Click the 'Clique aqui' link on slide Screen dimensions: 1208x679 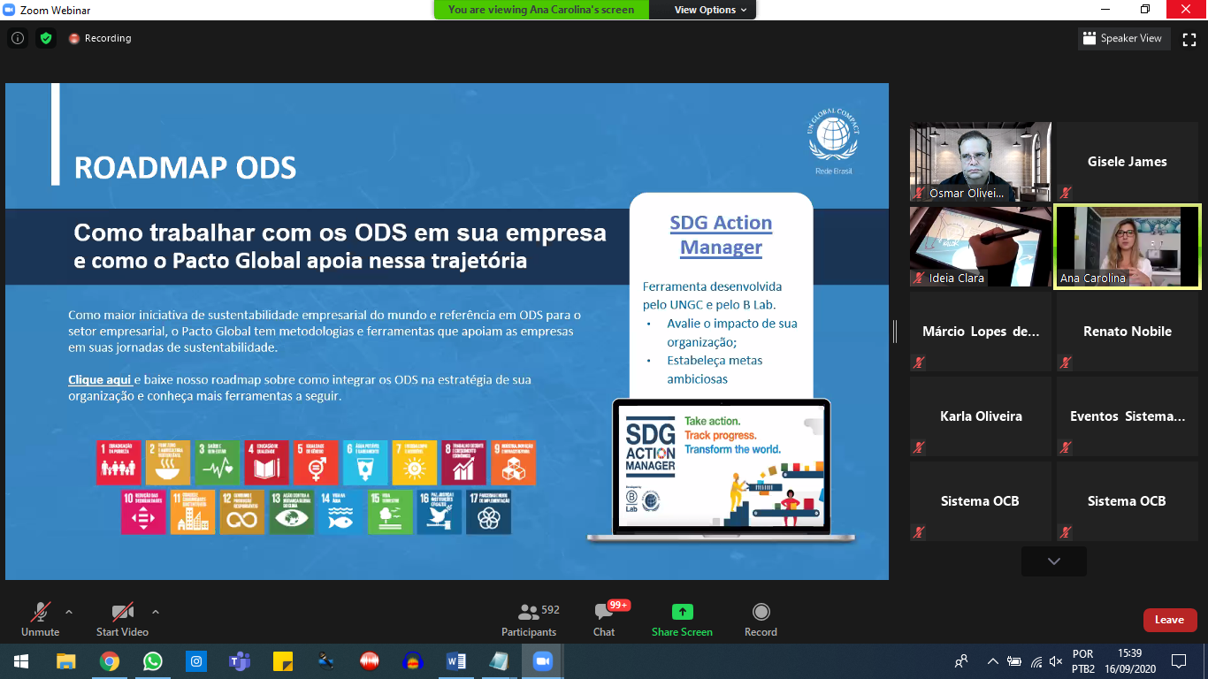pos(99,379)
